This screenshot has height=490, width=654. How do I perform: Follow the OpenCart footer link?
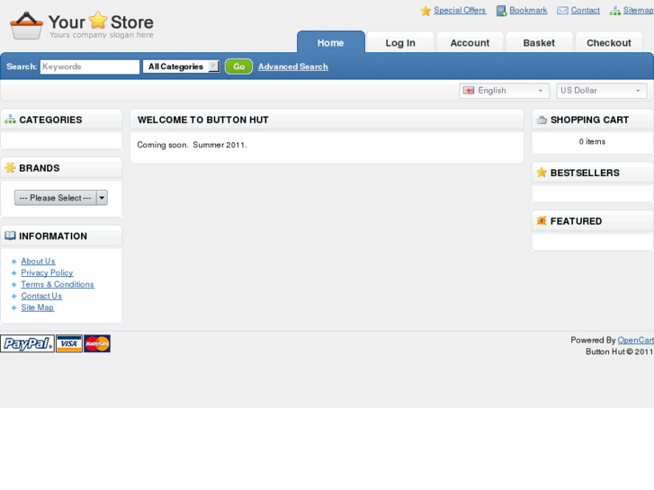click(635, 340)
